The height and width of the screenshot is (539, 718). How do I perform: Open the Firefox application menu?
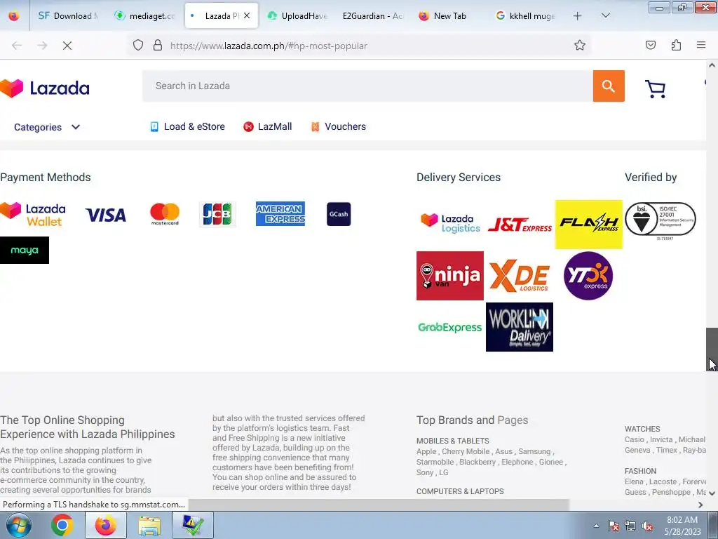pos(701,45)
